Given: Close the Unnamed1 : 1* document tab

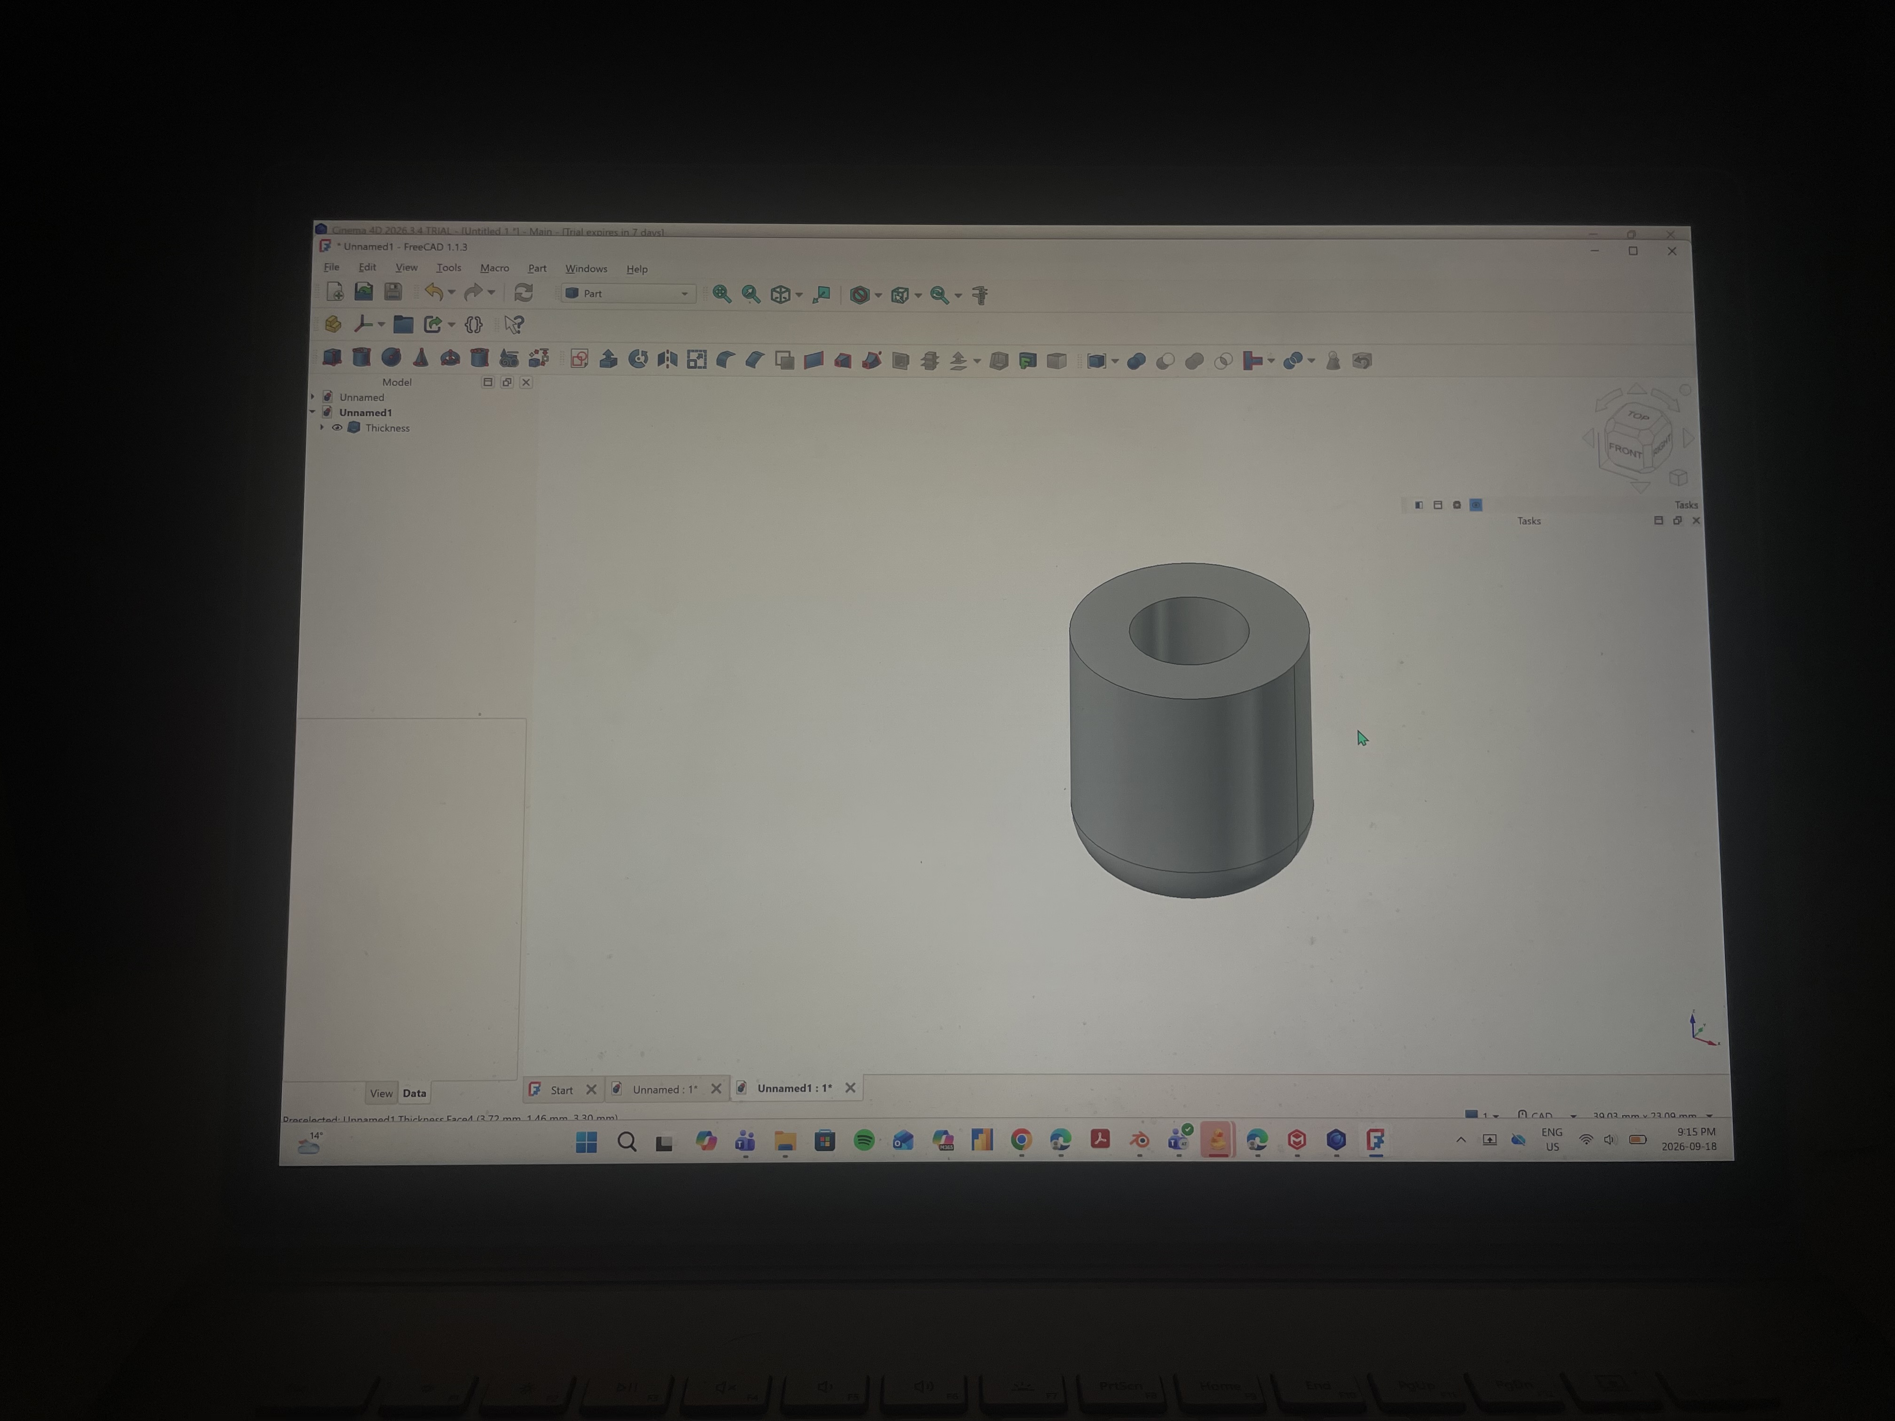Looking at the screenshot, I should (851, 1087).
